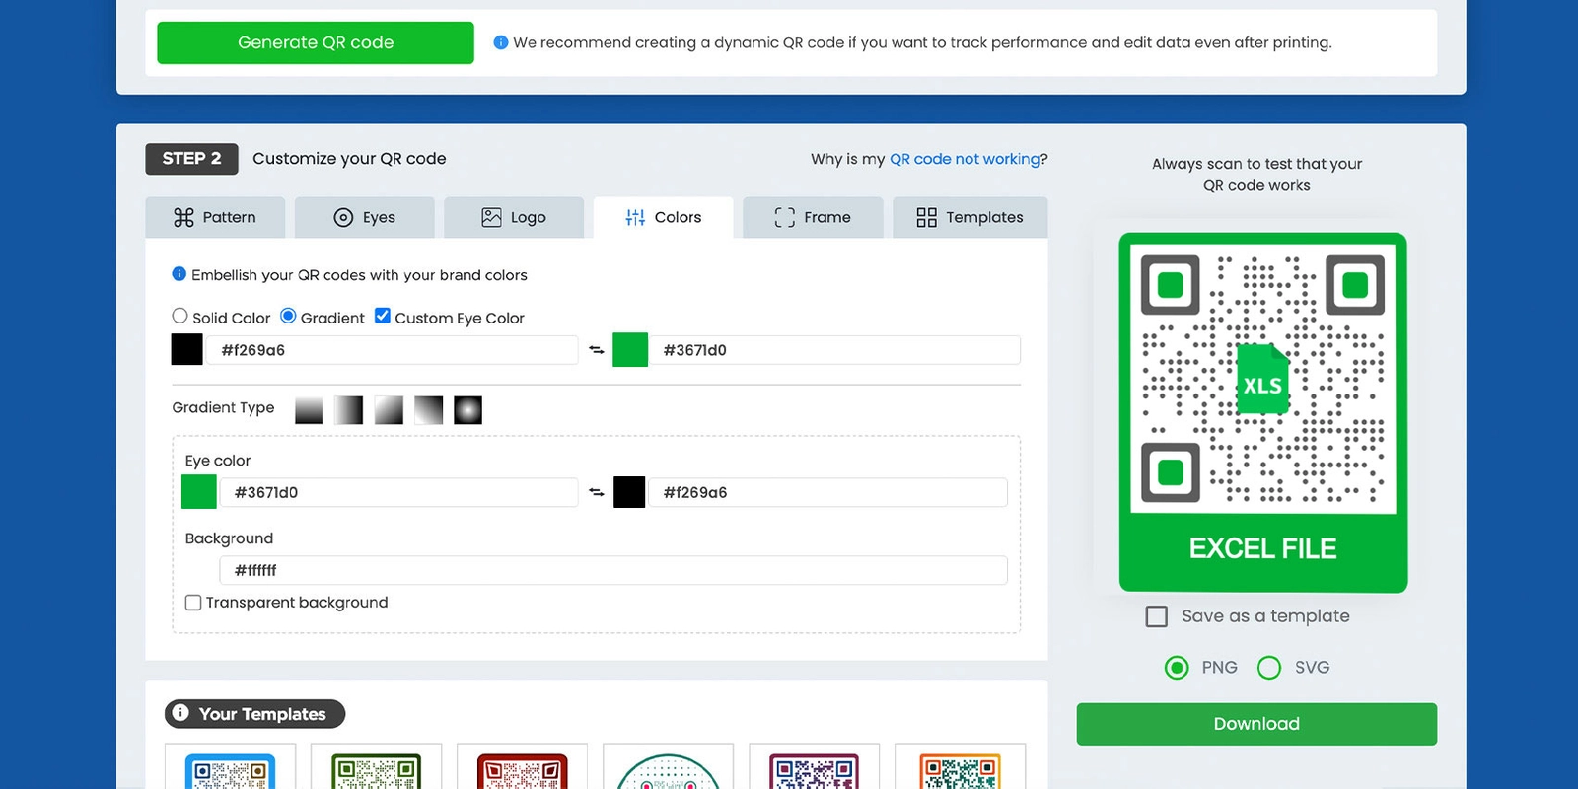Open the green gradient end color swatch

click(630, 350)
